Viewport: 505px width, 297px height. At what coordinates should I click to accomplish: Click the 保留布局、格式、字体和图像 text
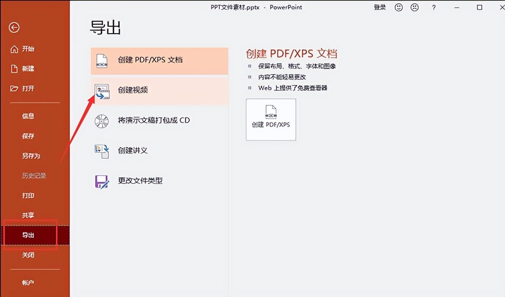tap(297, 66)
